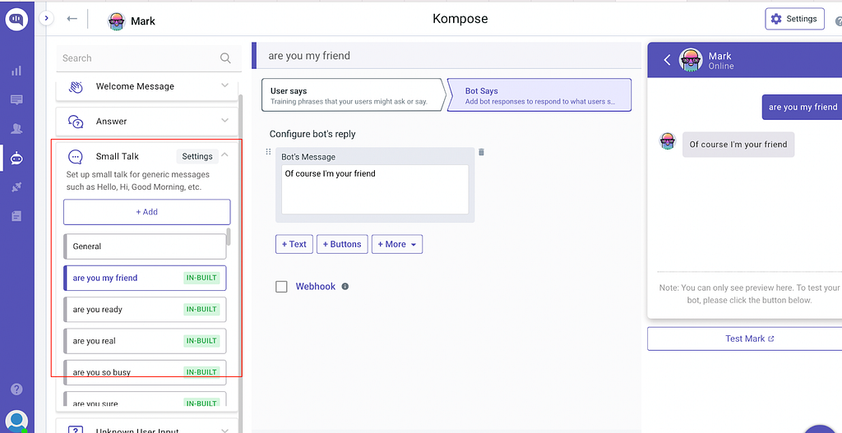Enable the Webhook checkbox
Screen dimensions: 842x433
pyautogui.click(x=281, y=287)
